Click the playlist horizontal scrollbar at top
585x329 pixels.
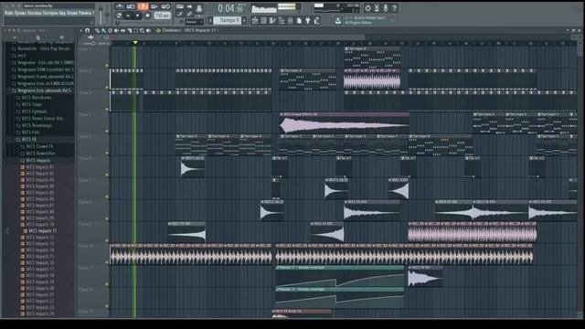(x=238, y=37)
